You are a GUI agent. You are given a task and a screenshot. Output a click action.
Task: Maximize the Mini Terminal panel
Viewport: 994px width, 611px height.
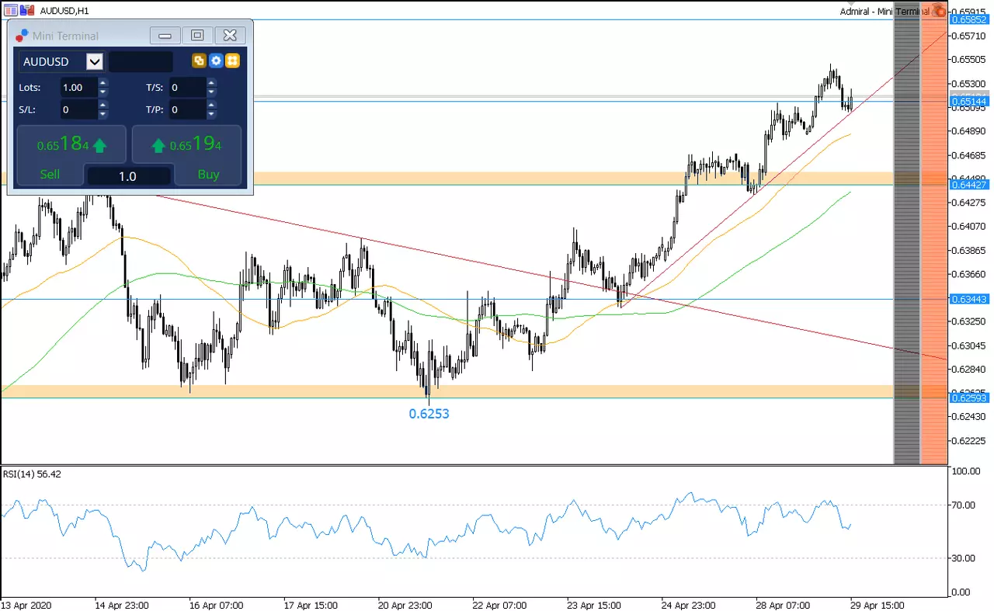(x=197, y=35)
